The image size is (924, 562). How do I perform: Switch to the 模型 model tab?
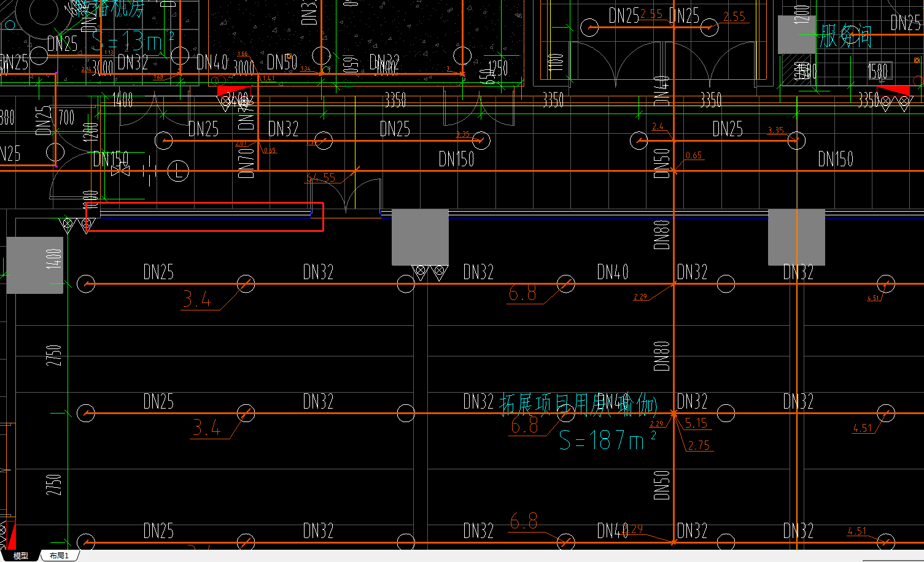[x=20, y=556]
